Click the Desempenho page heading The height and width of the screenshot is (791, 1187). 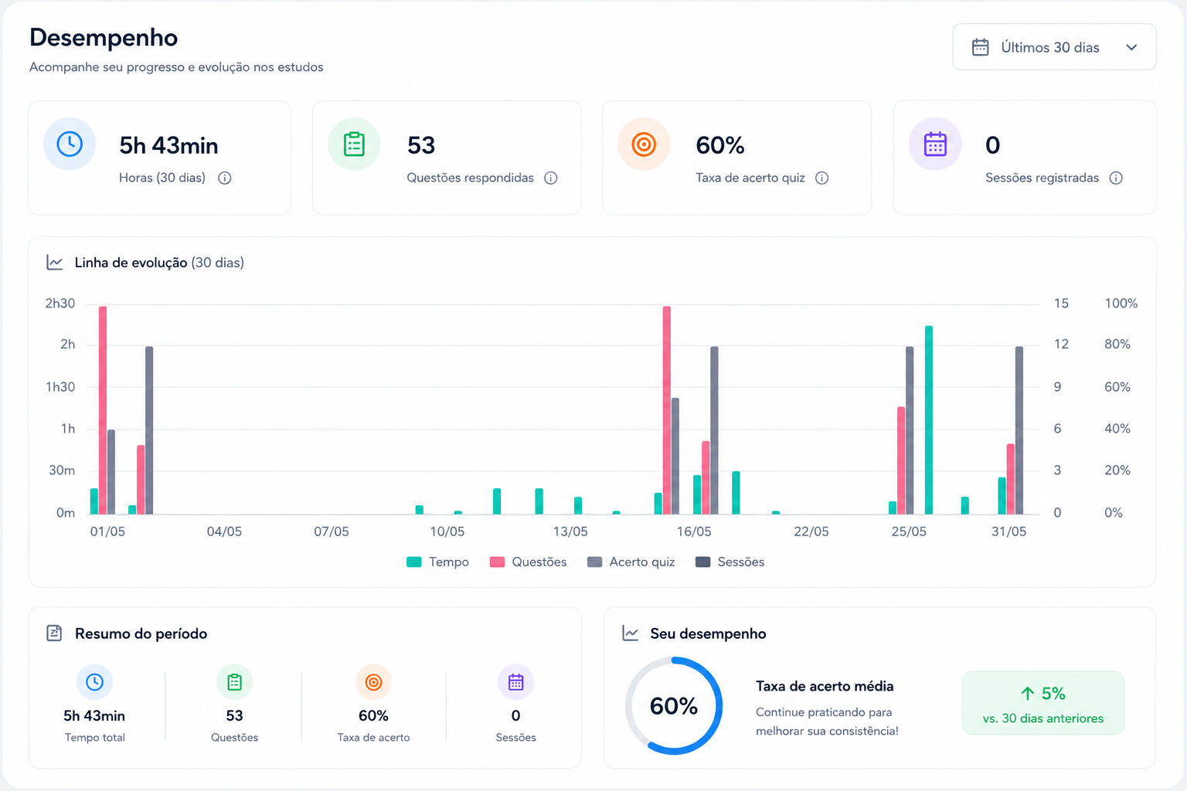tap(104, 37)
